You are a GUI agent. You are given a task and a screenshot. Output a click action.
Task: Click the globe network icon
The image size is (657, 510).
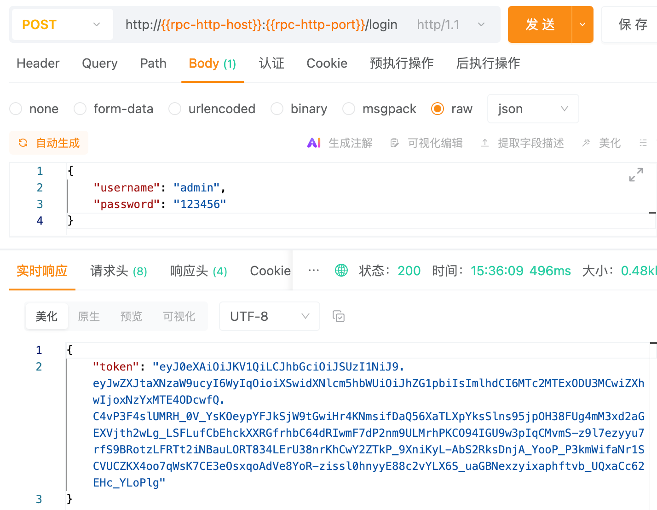(341, 270)
